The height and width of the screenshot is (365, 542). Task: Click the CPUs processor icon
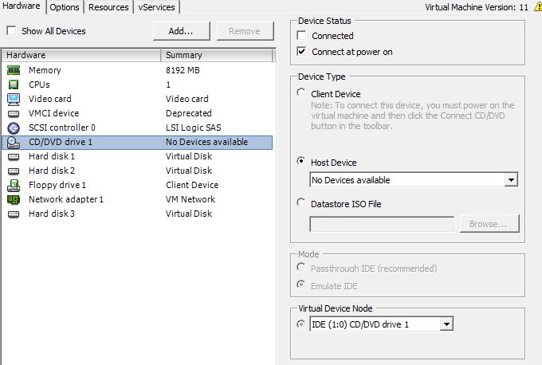14,84
